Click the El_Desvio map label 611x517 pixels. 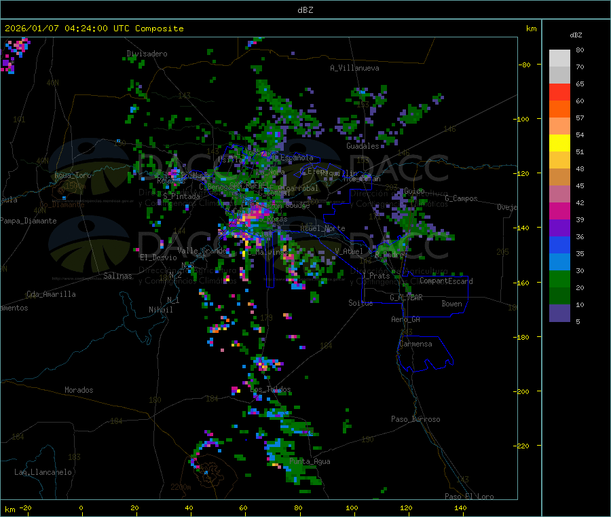(x=159, y=257)
